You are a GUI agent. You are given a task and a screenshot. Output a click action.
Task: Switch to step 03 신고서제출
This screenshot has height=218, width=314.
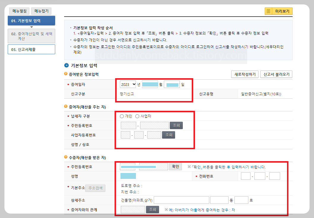(31, 49)
